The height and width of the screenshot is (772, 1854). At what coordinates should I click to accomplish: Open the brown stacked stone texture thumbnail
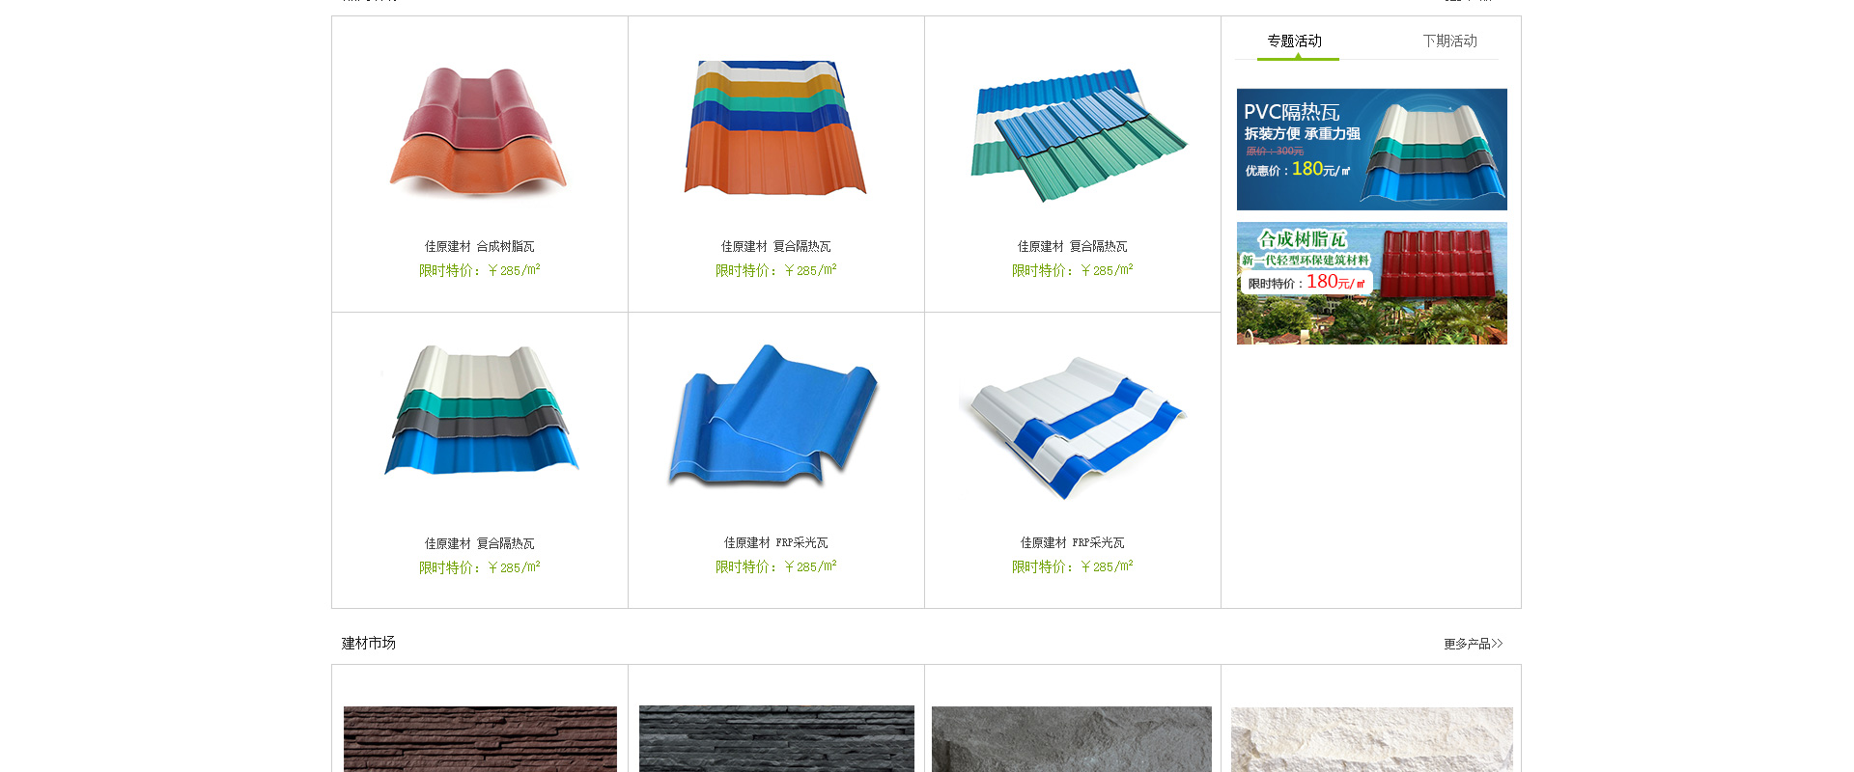click(480, 739)
